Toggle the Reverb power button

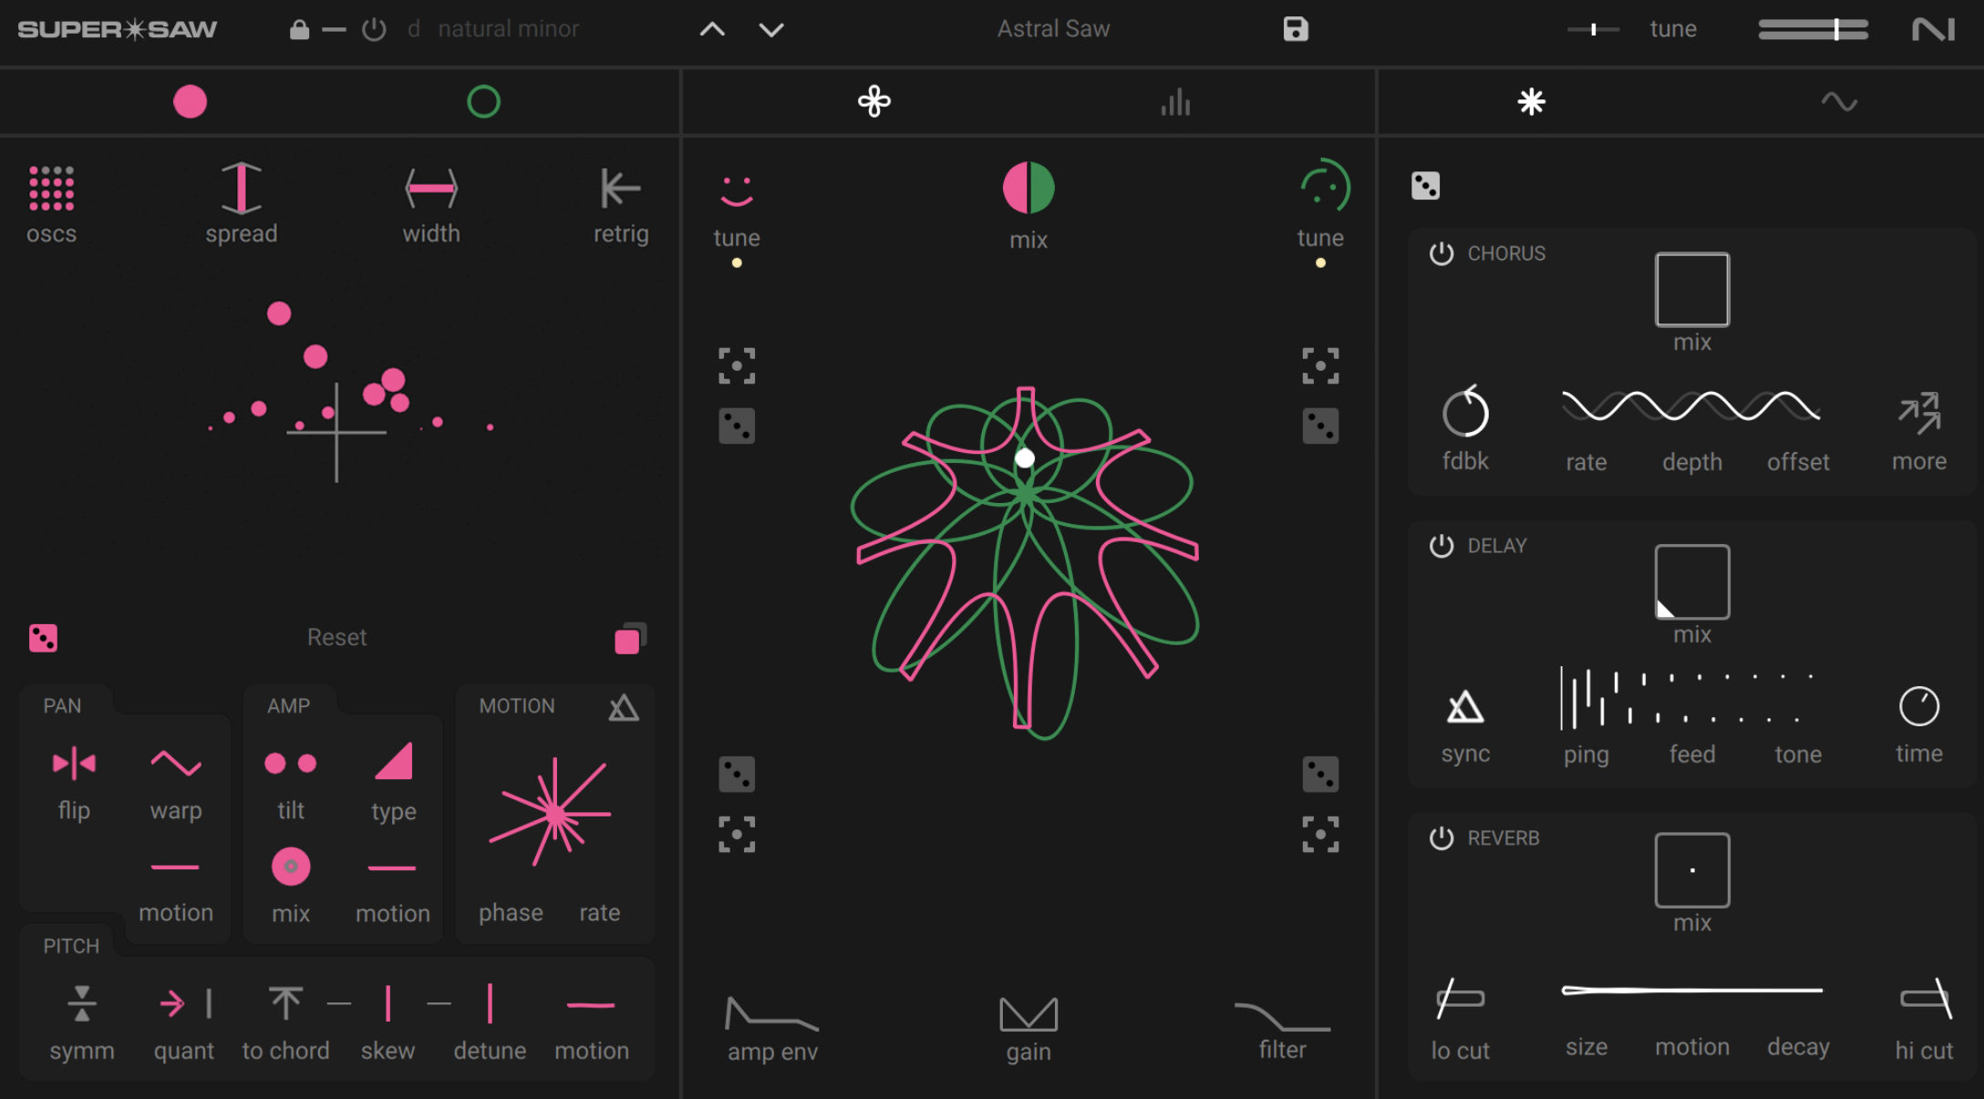(x=1441, y=838)
